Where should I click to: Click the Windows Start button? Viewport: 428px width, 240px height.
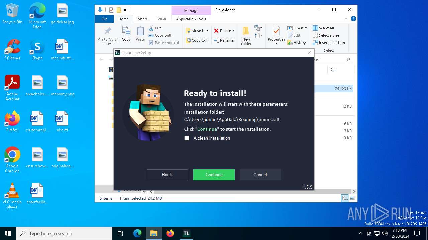pyautogui.click(x=8, y=233)
